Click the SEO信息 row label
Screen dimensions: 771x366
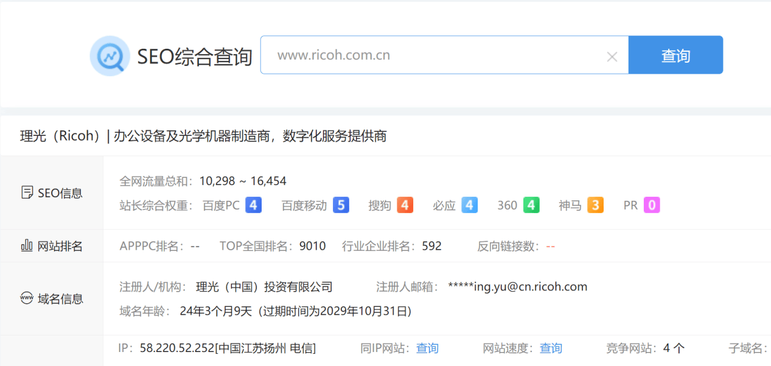click(60, 193)
